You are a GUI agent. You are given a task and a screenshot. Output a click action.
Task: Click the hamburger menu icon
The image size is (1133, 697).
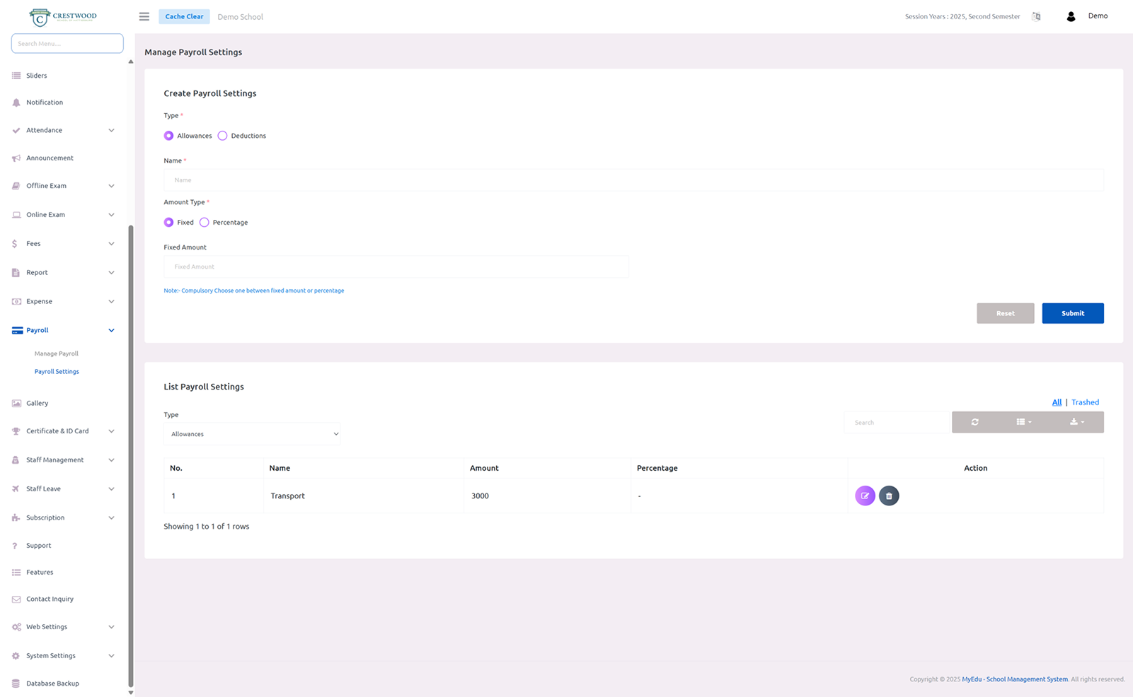click(x=144, y=16)
